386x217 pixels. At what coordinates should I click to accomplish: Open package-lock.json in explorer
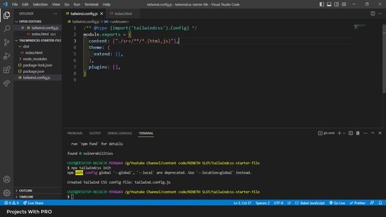pos(37,65)
